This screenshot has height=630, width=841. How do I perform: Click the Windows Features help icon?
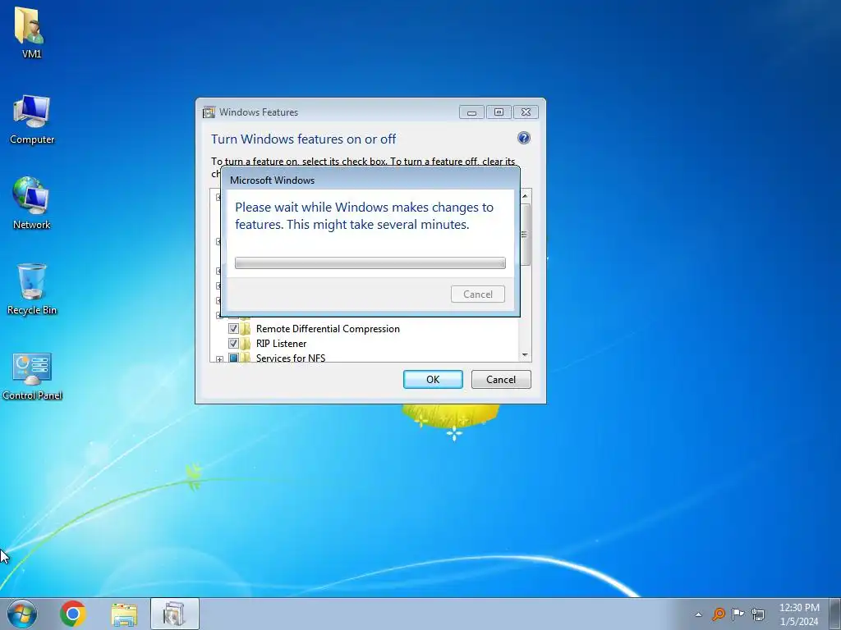(x=523, y=138)
